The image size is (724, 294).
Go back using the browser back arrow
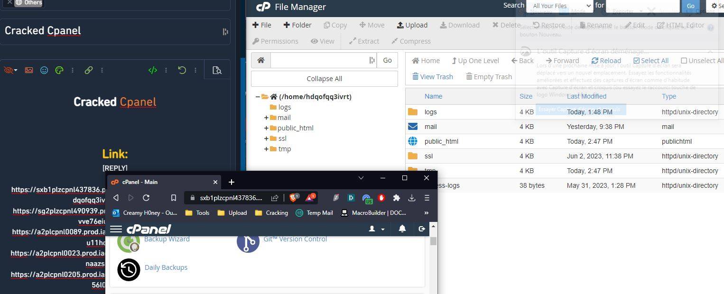(116, 198)
